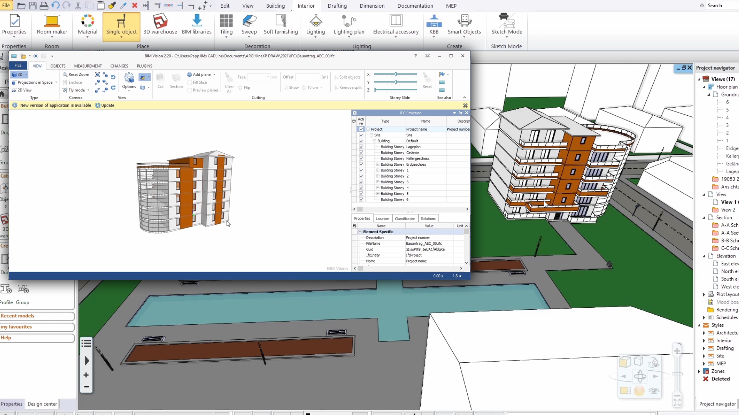The width and height of the screenshot is (739, 415).
Task: Adjust the X Storey Slide slider
Action: click(x=395, y=74)
